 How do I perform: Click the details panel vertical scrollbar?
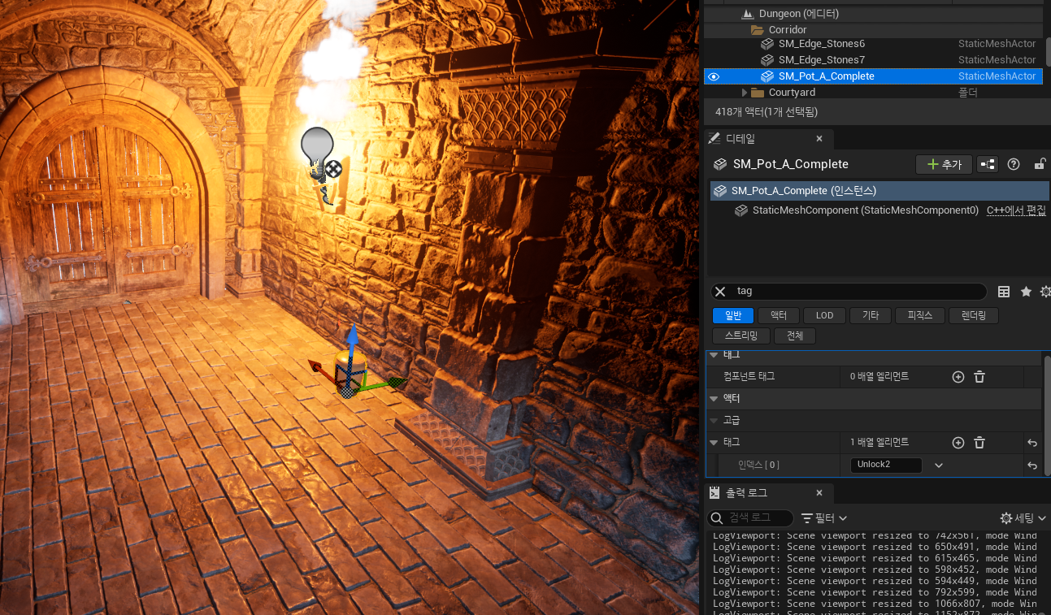[1047, 414]
